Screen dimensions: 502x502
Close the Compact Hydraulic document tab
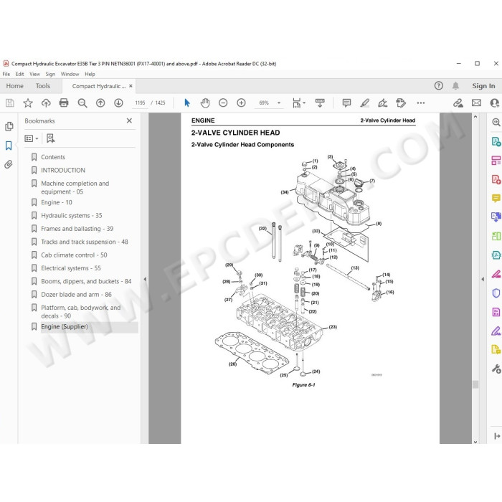[x=131, y=86]
